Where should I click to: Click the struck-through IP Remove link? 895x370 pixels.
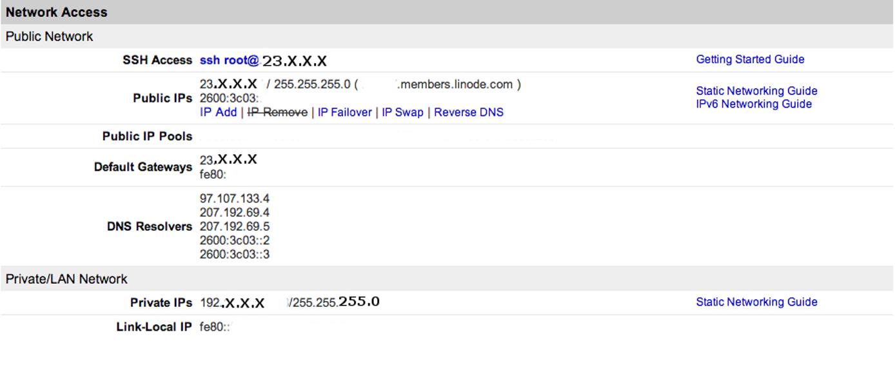[x=277, y=112]
